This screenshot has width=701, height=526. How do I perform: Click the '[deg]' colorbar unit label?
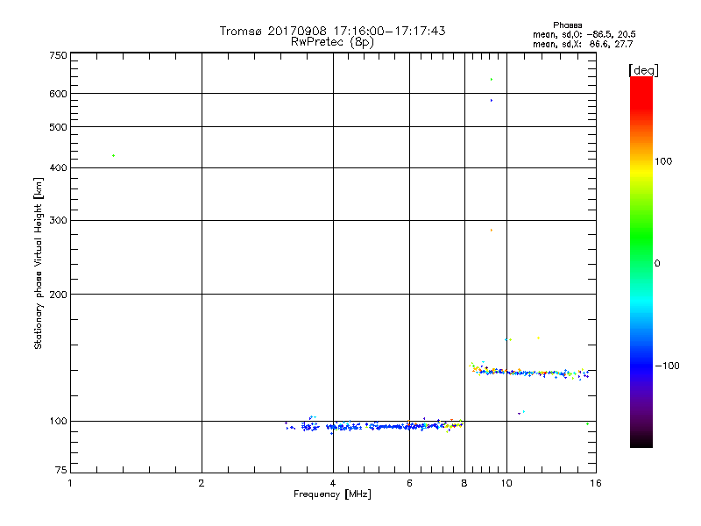click(x=643, y=70)
